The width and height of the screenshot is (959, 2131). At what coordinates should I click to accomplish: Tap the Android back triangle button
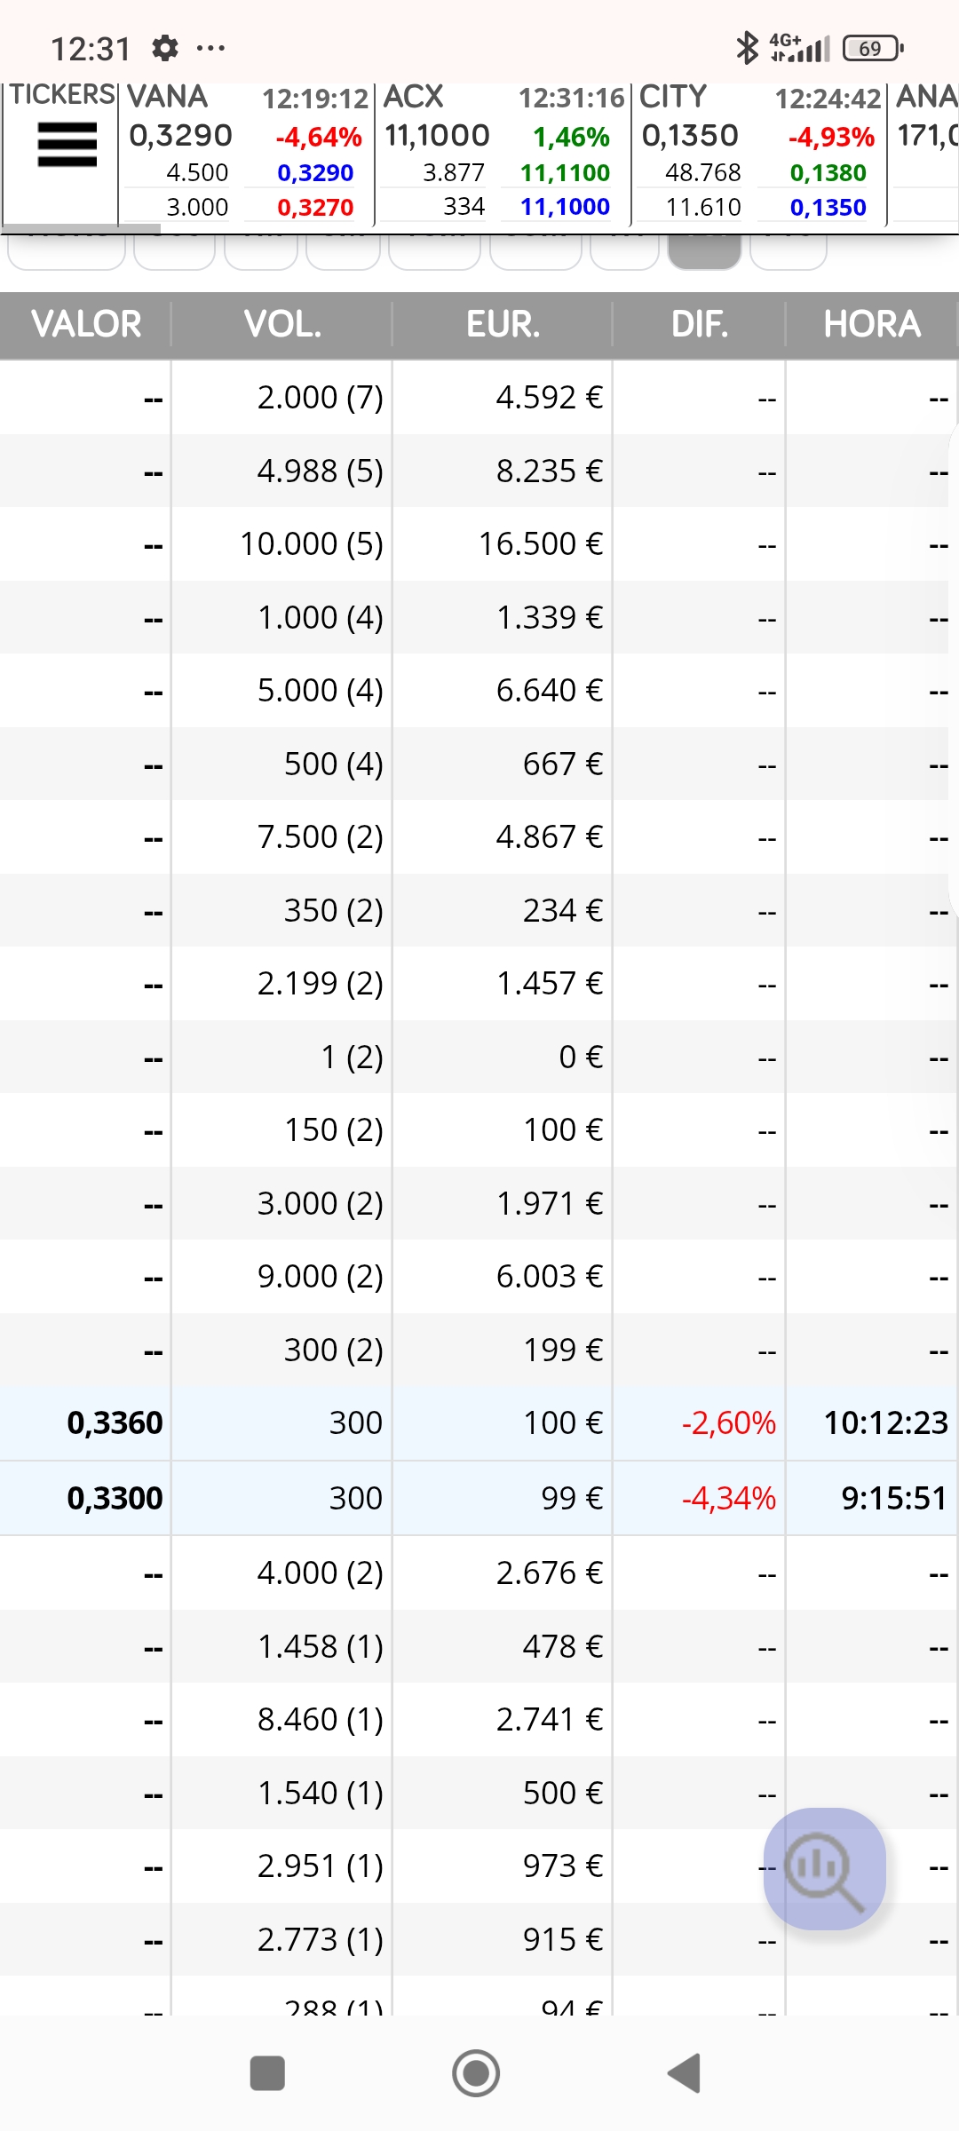685,2073
